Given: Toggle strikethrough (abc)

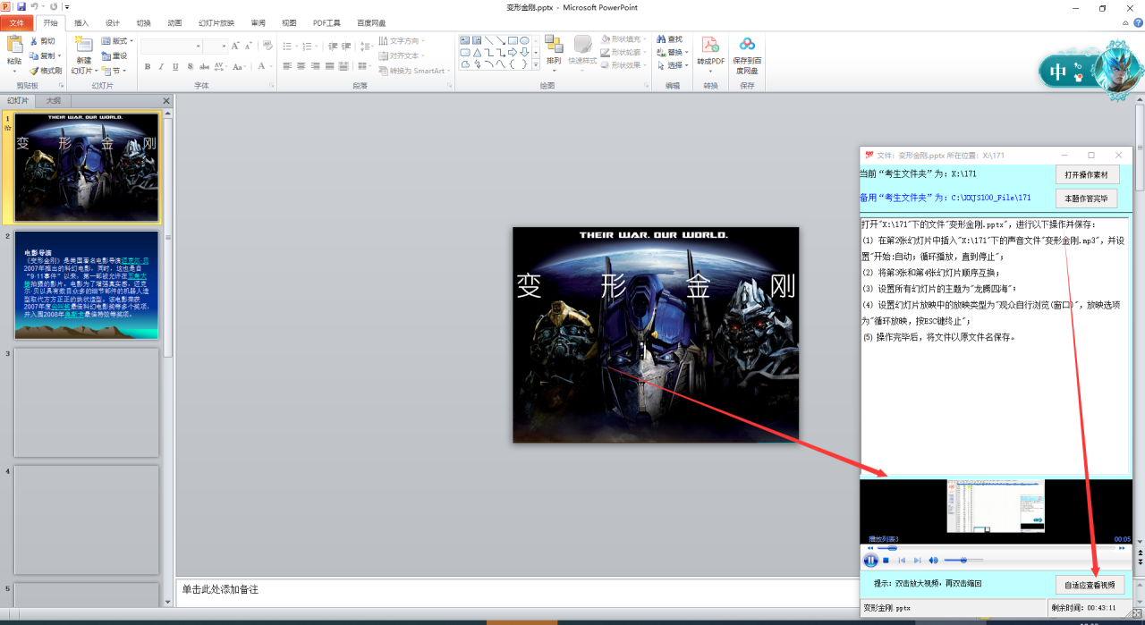Looking at the screenshot, I should 204,66.
